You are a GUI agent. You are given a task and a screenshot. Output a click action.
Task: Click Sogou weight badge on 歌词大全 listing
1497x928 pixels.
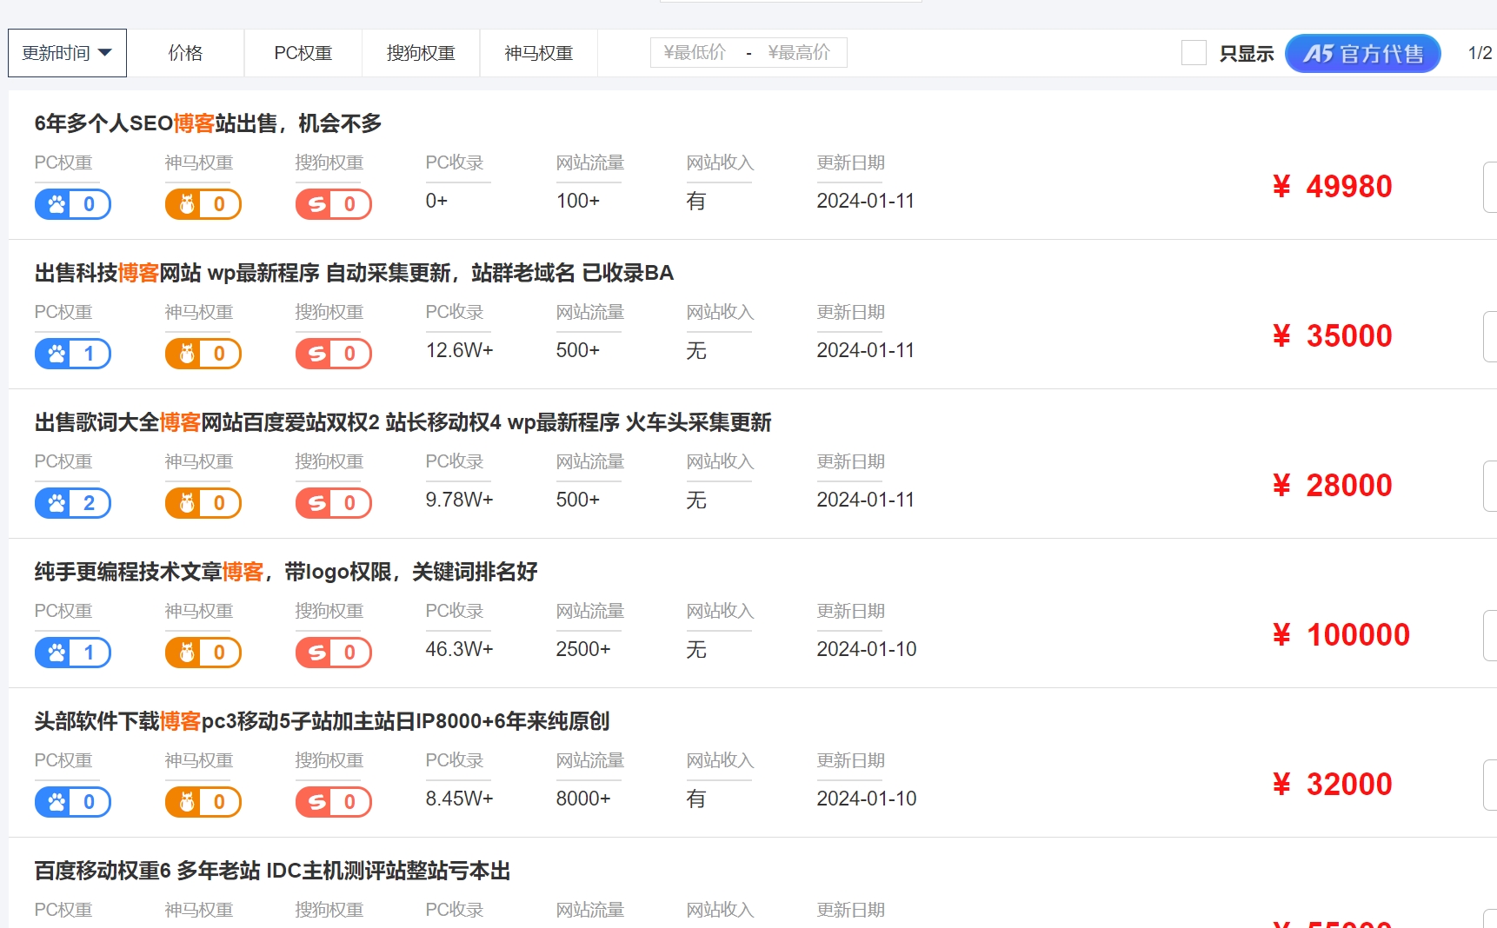(334, 503)
